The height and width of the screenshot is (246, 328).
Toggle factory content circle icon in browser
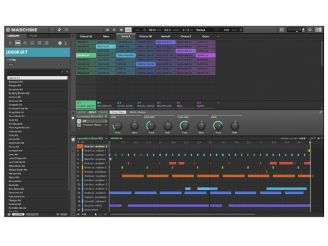[60, 43]
